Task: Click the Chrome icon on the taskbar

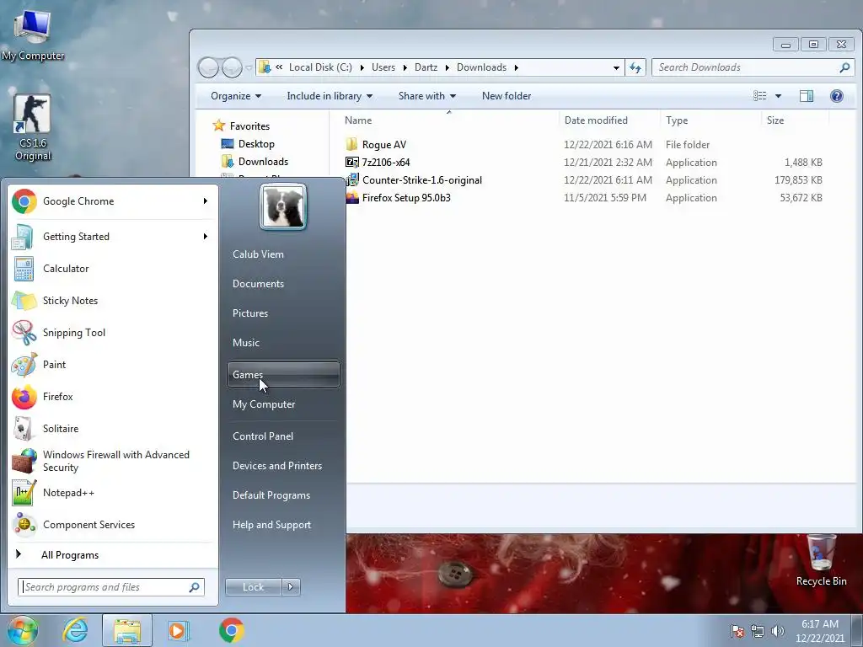Action: 231,630
